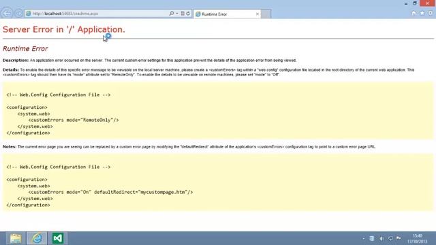
Task: Open a new blank tab
Action: (x=266, y=14)
